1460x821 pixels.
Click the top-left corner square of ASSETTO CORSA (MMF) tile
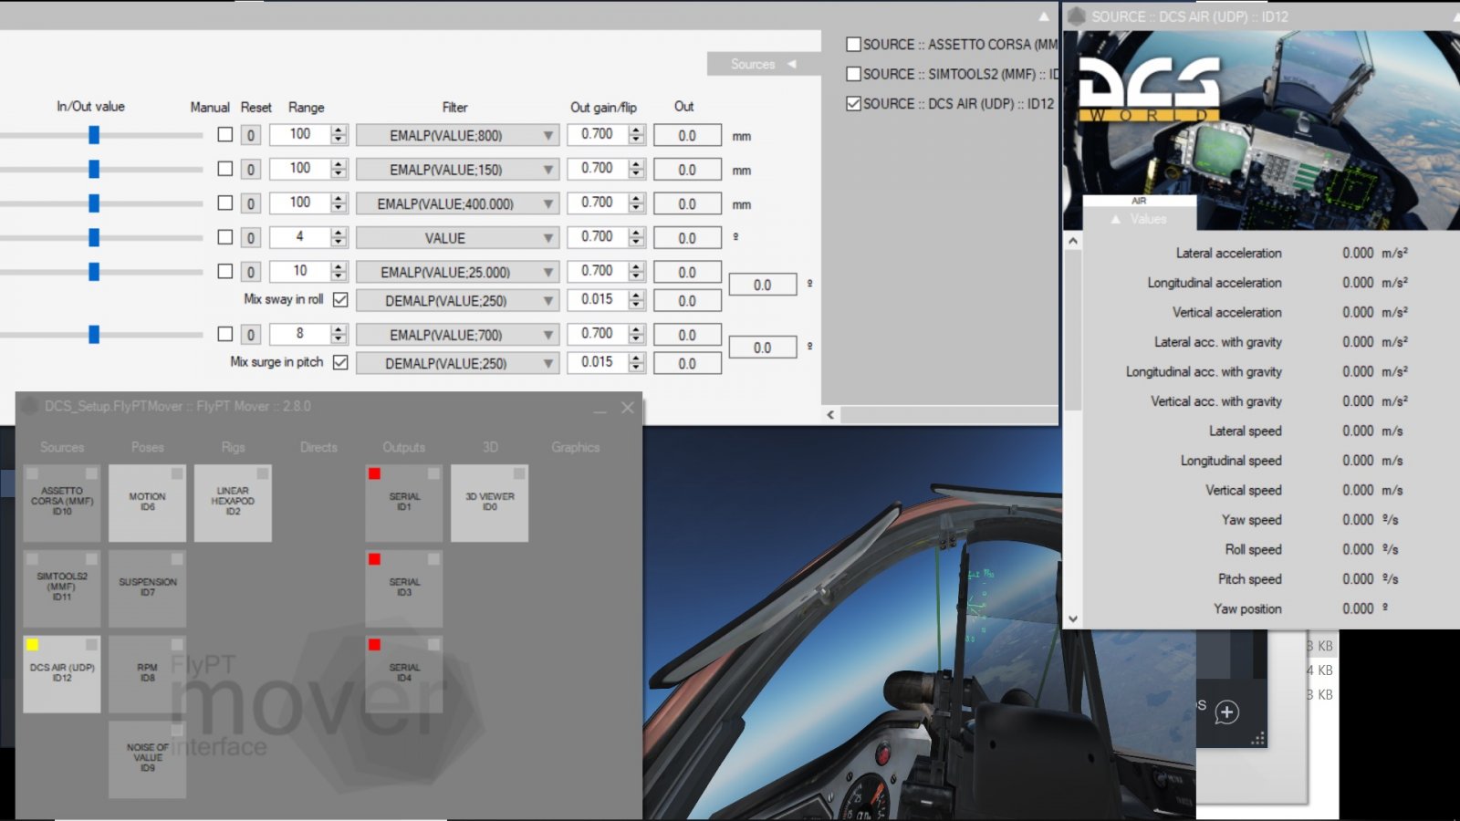click(32, 473)
